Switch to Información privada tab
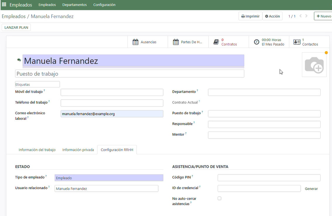Viewport: 332px width, 216px height. [x=78, y=150]
